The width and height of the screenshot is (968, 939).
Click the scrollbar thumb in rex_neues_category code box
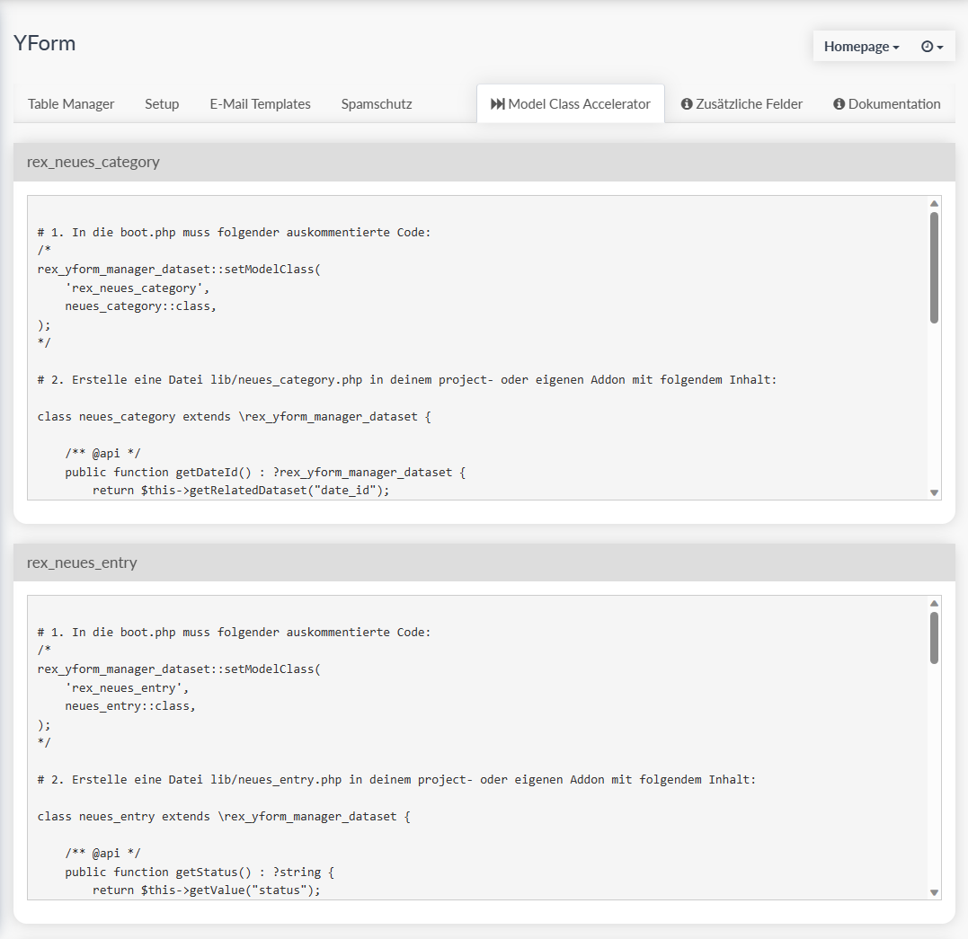pyautogui.click(x=934, y=267)
